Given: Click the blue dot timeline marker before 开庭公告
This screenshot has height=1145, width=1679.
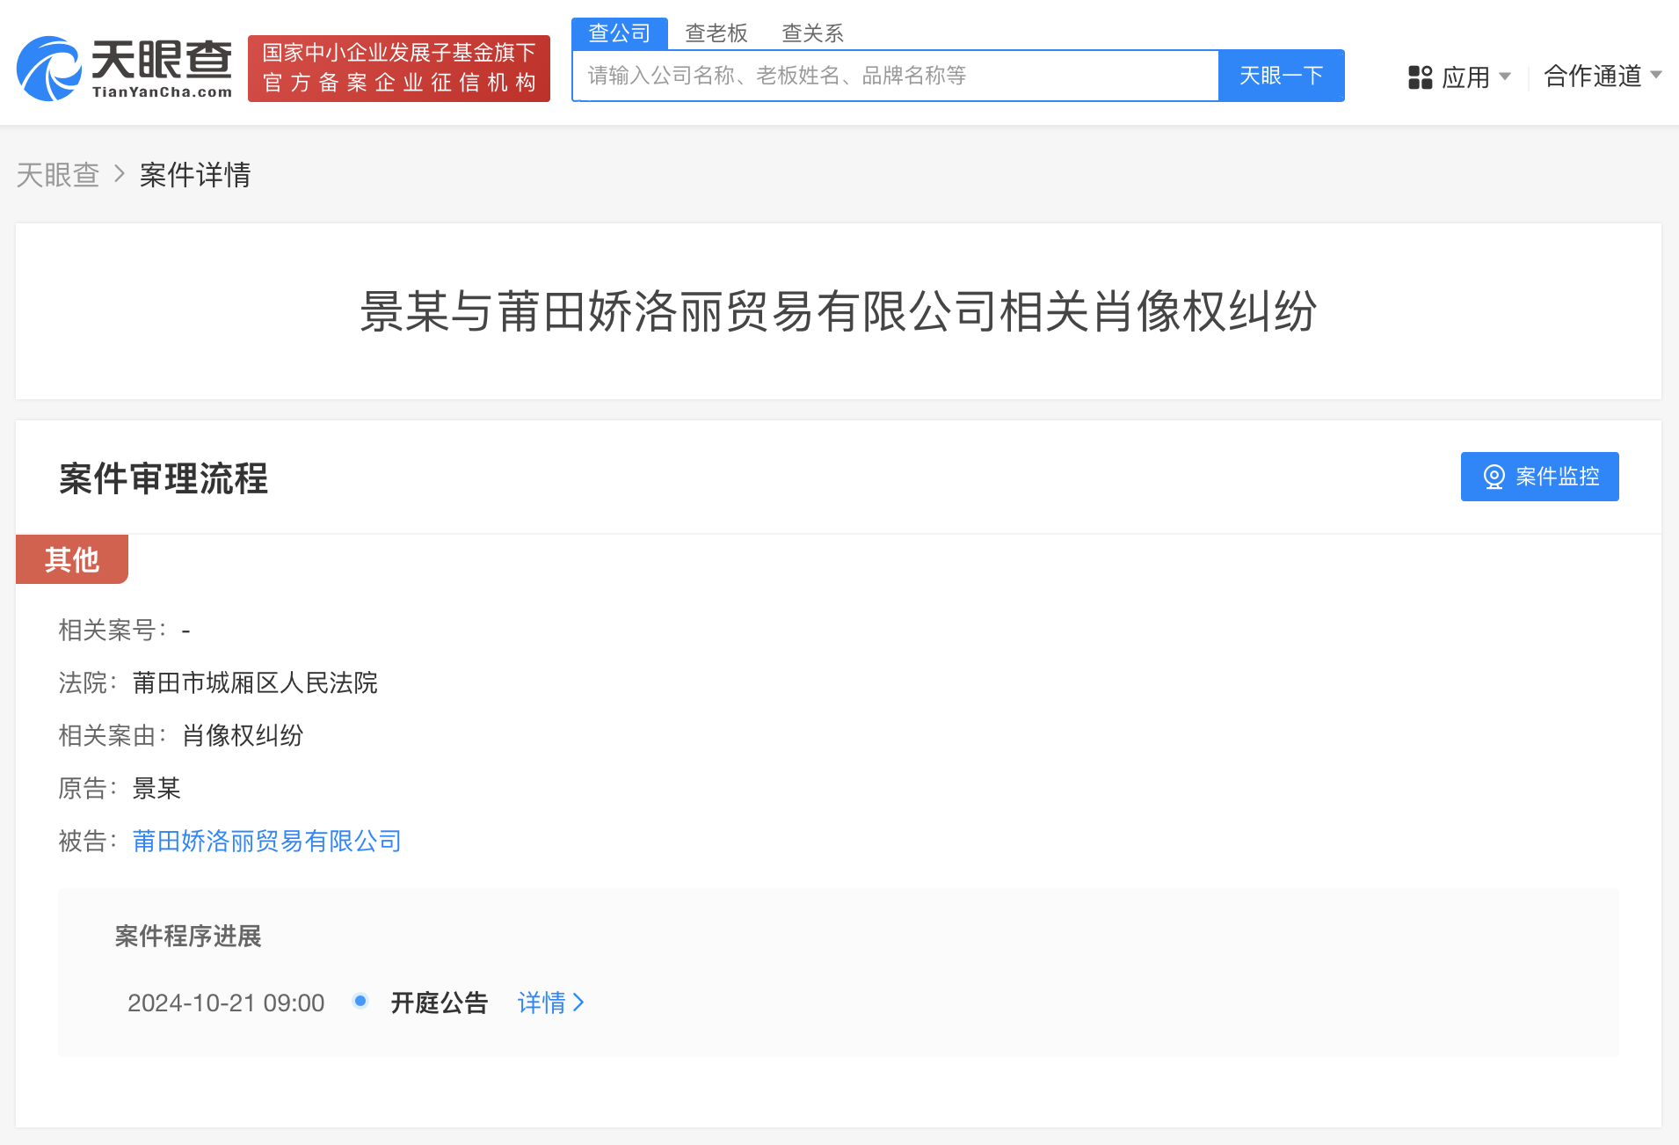Looking at the screenshot, I should pyautogui.click(x=360, y=1002).
